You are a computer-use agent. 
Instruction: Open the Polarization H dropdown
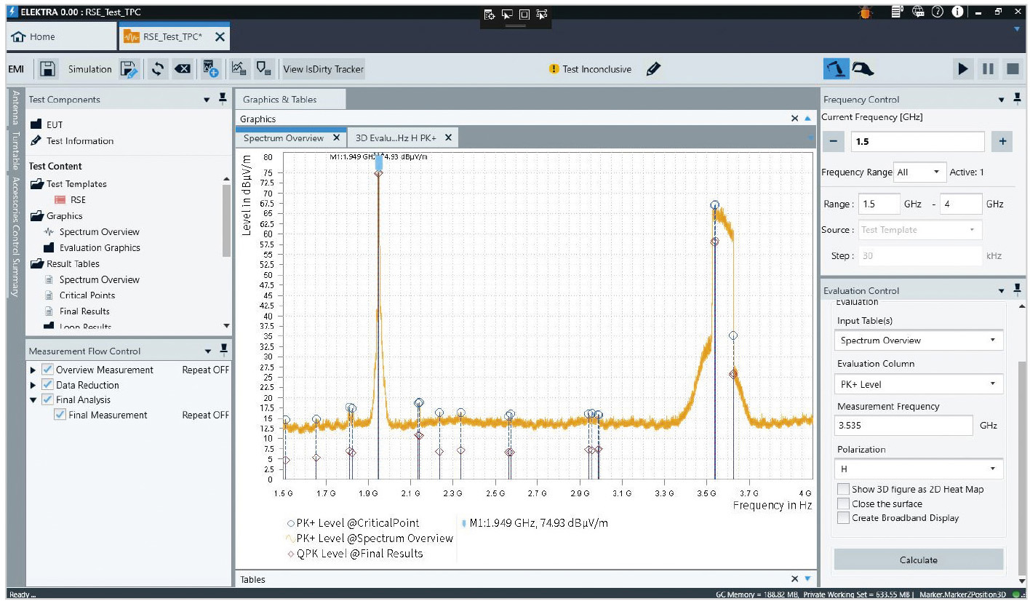coord(919,469)
